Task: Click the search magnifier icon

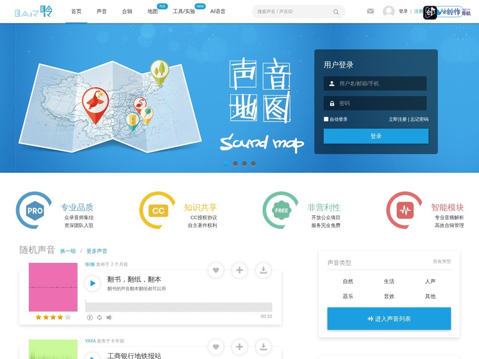Action: tap(336, 12)
